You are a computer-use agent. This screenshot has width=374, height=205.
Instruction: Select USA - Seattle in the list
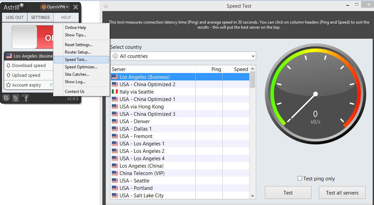(180, 180)
